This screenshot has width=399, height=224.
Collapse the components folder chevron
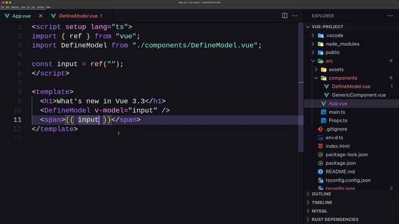point(316,78)
